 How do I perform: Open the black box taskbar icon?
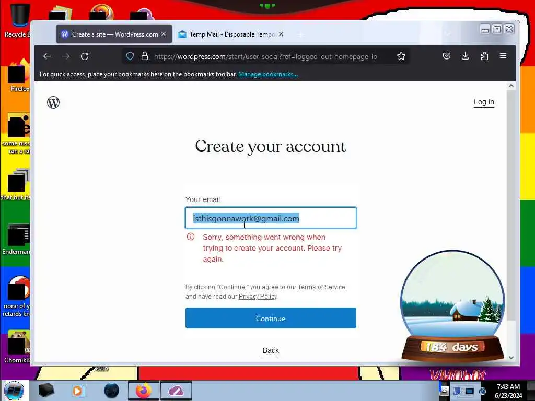click(x=46, y=391)
